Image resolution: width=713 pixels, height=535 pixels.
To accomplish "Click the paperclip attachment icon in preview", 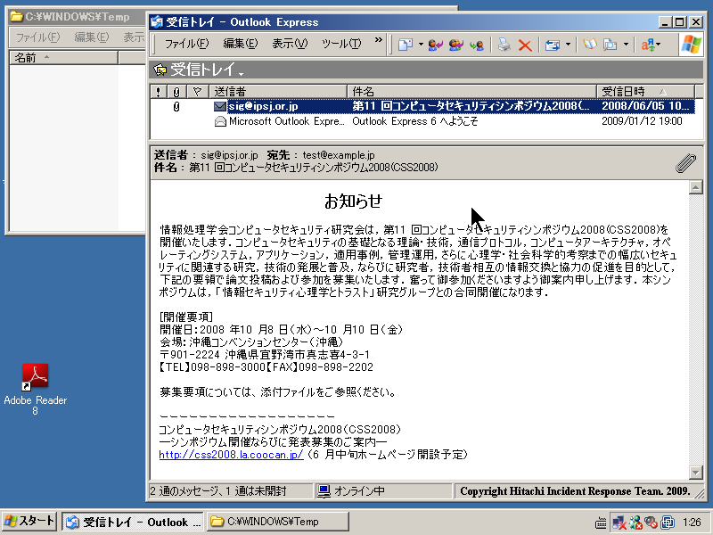I will [x=684, y=161].
